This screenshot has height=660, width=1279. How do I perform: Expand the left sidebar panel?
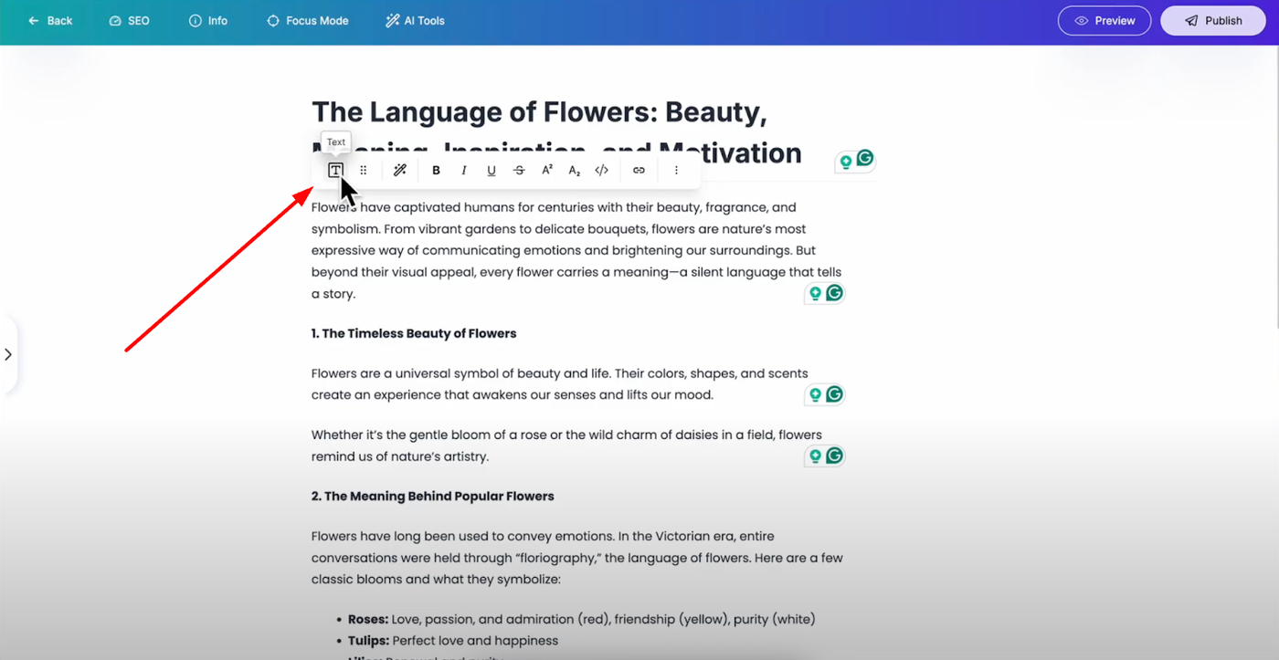8,354
